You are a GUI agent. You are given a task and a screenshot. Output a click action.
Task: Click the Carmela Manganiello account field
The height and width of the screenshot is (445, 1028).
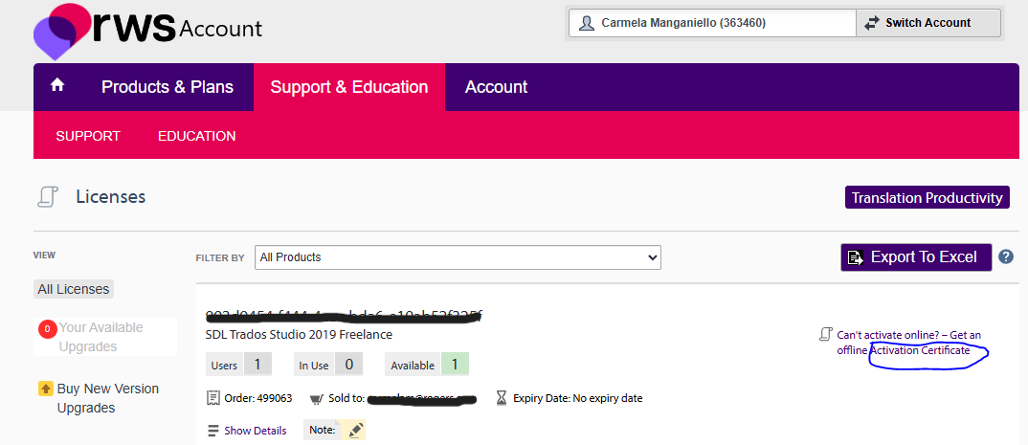click(712, 23)
